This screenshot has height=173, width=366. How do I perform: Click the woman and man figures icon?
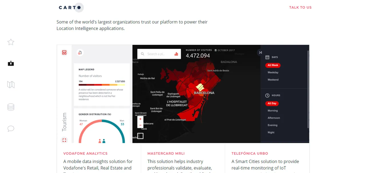(x=102, y=141)
